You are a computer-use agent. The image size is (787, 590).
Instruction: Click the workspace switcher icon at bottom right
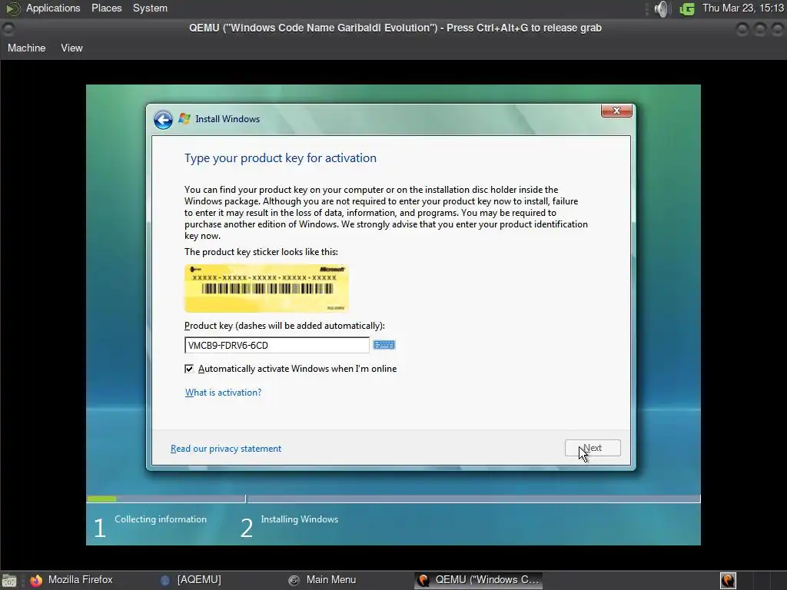pos(728,581)
